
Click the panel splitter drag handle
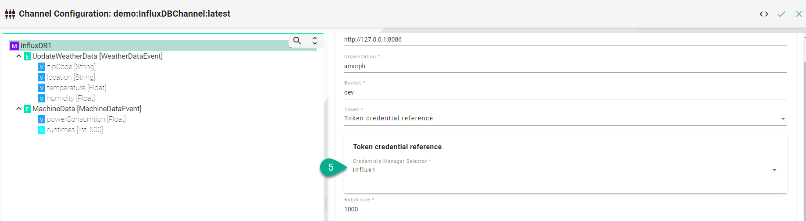pos(326,203)
